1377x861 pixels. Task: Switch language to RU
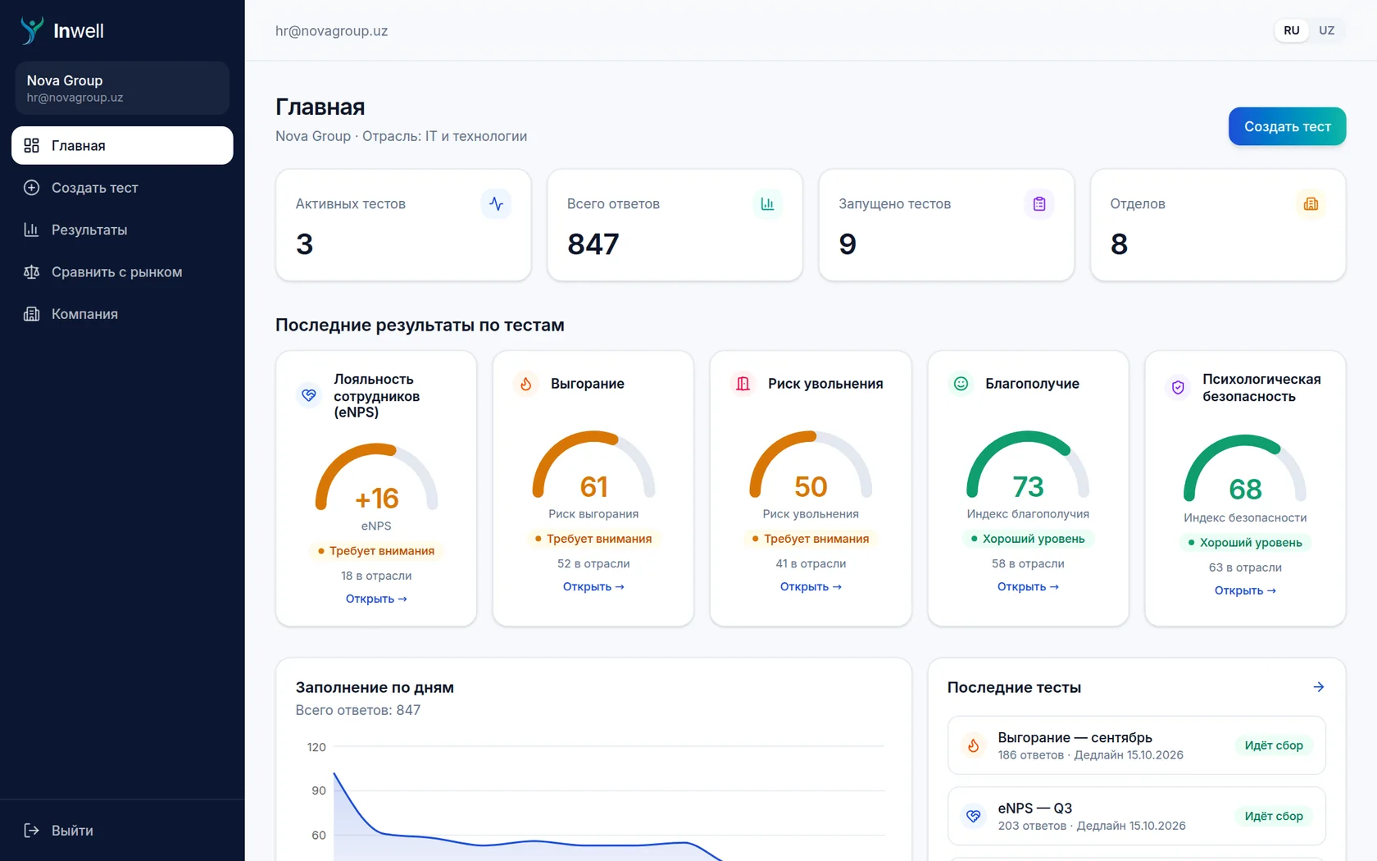1292,30
